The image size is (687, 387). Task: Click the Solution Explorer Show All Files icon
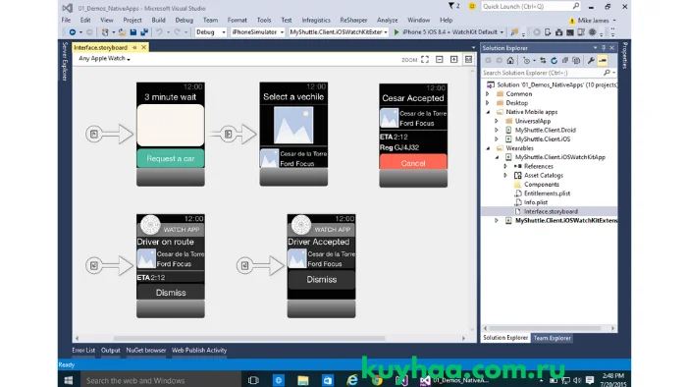click(576, 61)
